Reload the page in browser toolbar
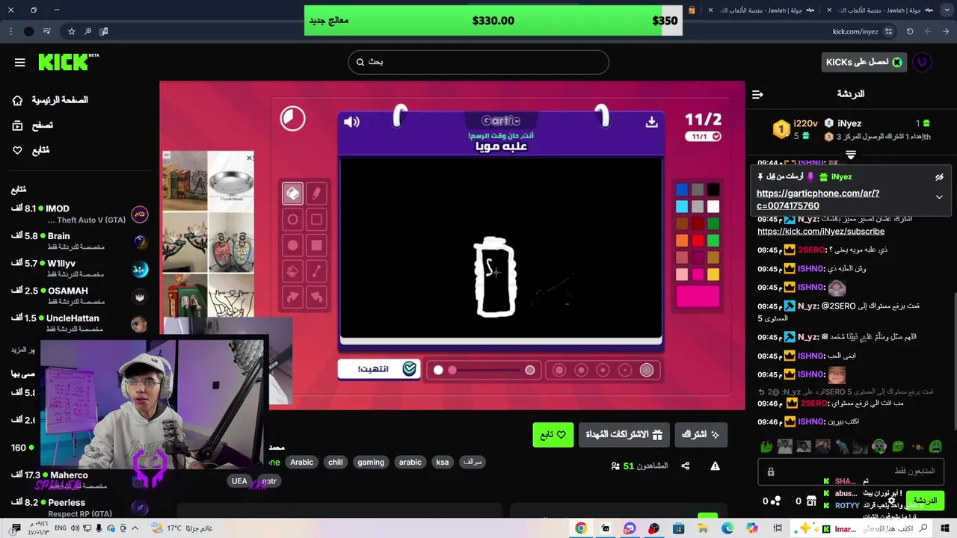This screenshot has height=538, width=957. point(910,31)
